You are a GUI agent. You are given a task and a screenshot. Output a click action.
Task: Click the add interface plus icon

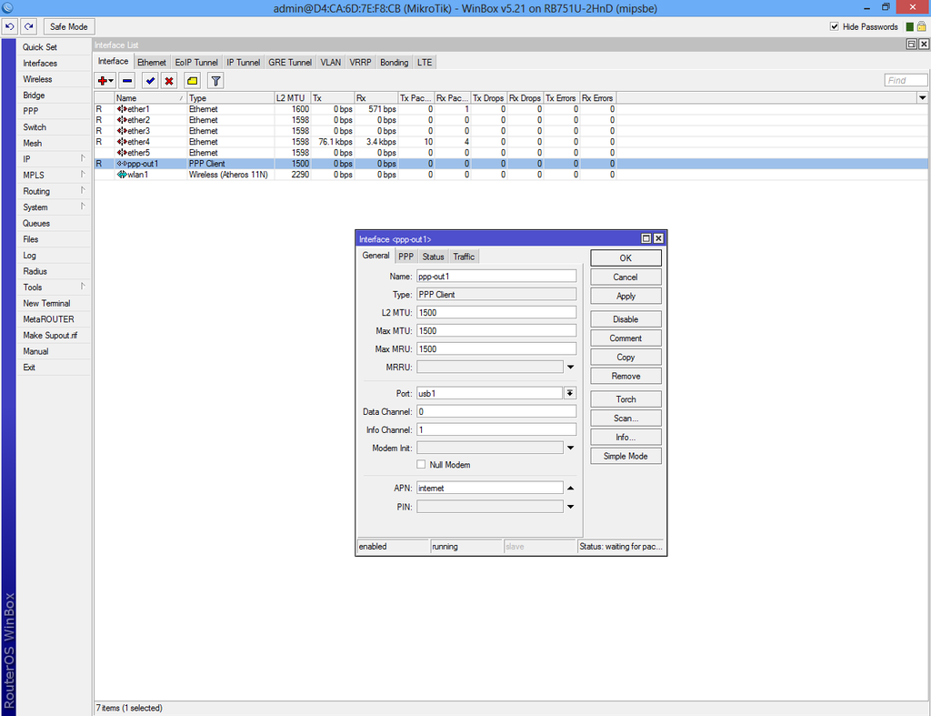pyautogui.click(x=101, y=81)
